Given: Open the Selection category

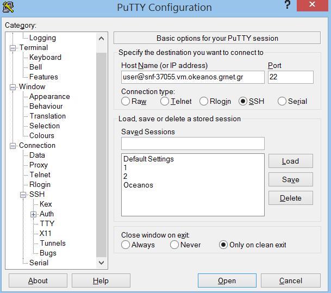Looking at the screenshot, I should pos(45,126).
